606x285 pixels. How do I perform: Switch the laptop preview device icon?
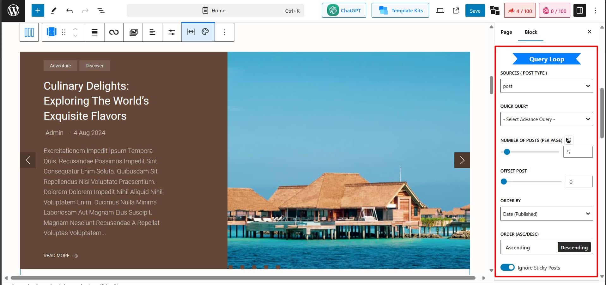[440, 11]
